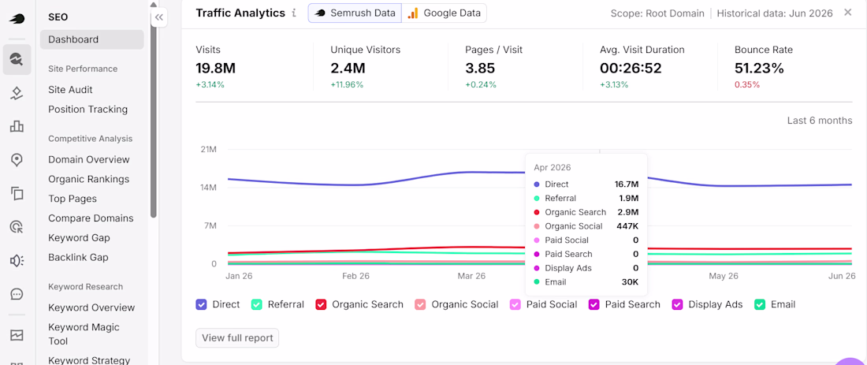Click the Mar 26 axis label
This screenshot has width=867, height=365.
pos(471,276)
